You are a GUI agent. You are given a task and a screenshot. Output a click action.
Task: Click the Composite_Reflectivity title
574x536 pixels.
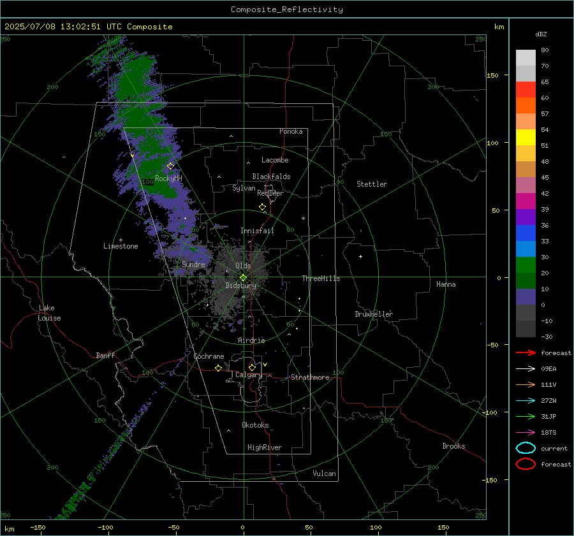pos(287,10)
